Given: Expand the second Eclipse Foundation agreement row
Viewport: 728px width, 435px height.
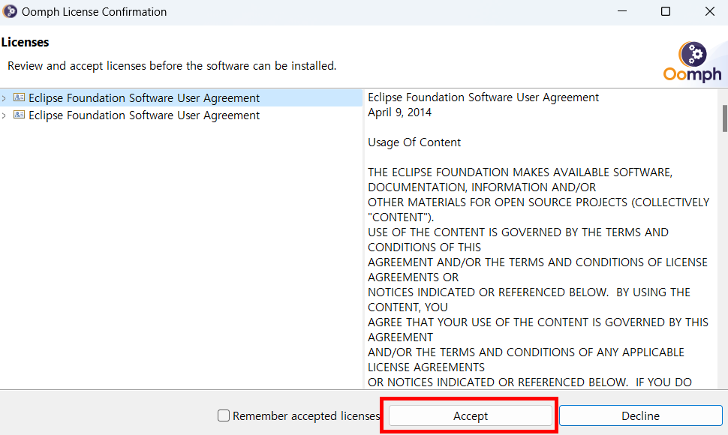Looking at the screenshot, I should [5, 115].
